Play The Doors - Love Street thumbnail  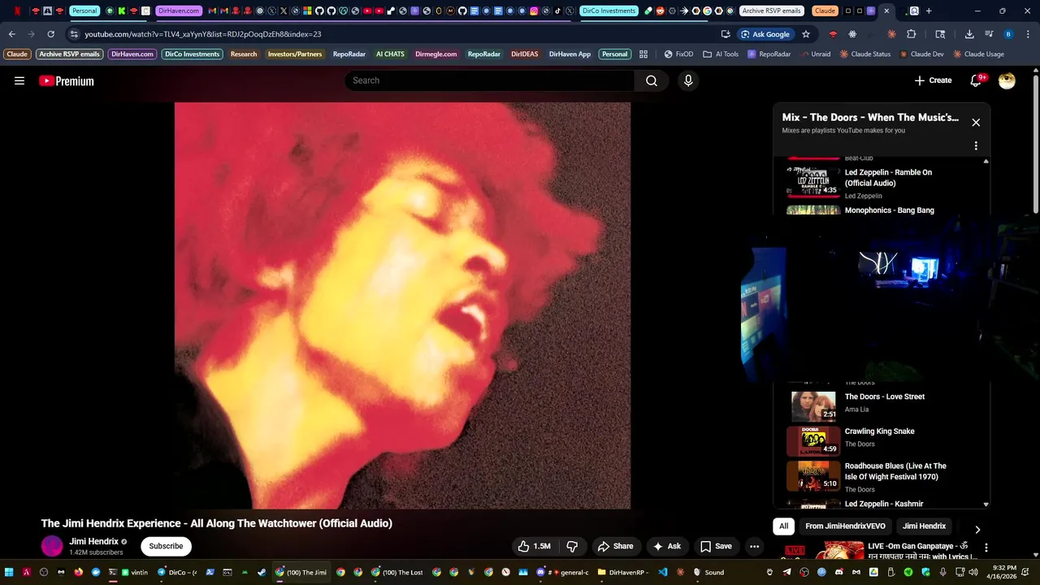(x=813, y=406)
